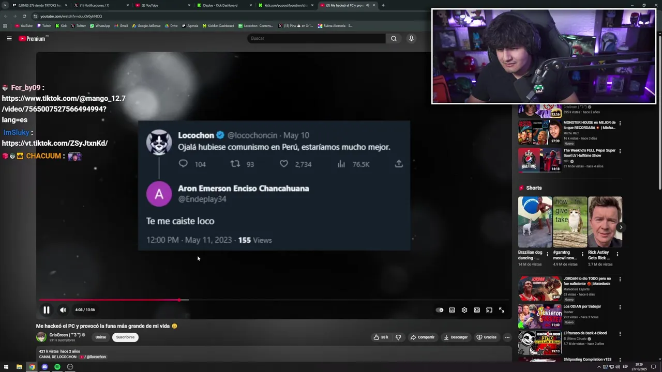This screenshot has height=372, width=662.
Task: Click the Buscar search field
Action: pyautogui.click(x=317, y=38)
